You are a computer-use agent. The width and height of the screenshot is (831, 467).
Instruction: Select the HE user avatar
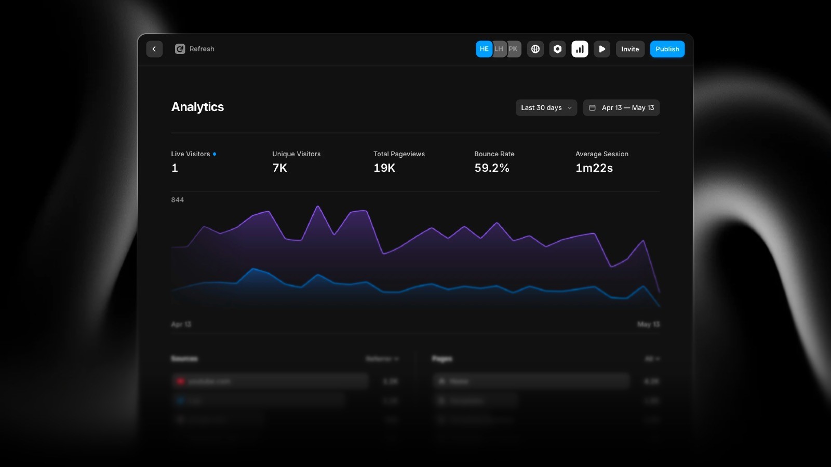484,49
